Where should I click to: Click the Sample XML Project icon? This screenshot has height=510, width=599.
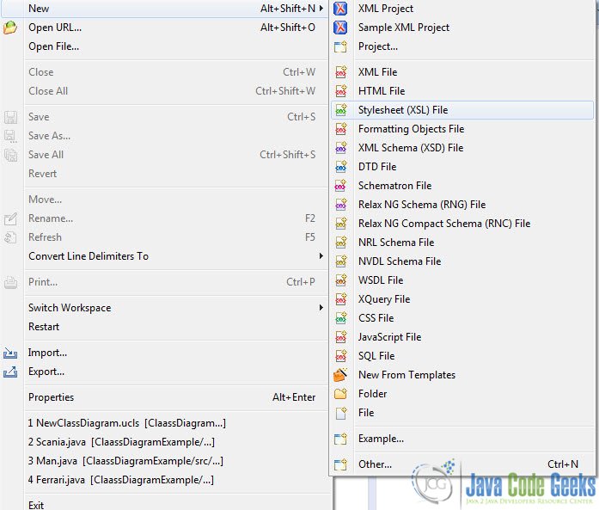(340, 28)
